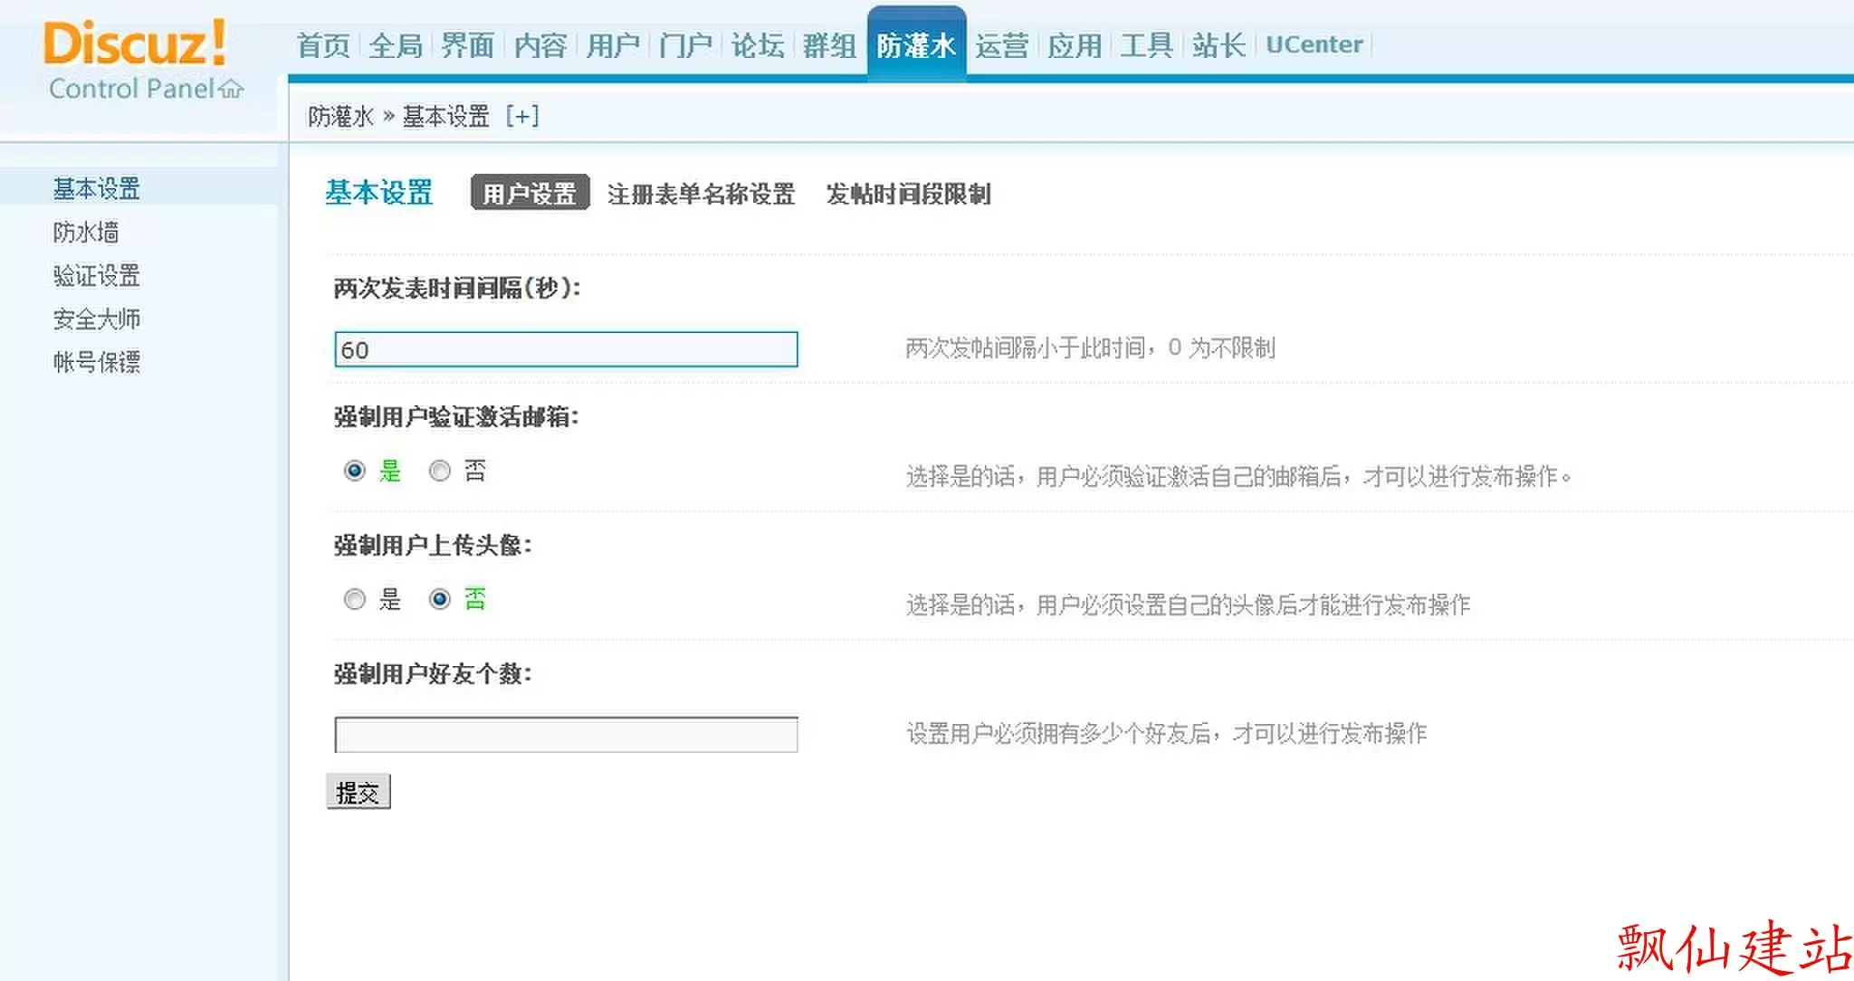The image size is (1854, 981).
Task: Open the 门户 menu
Action: 685,45
